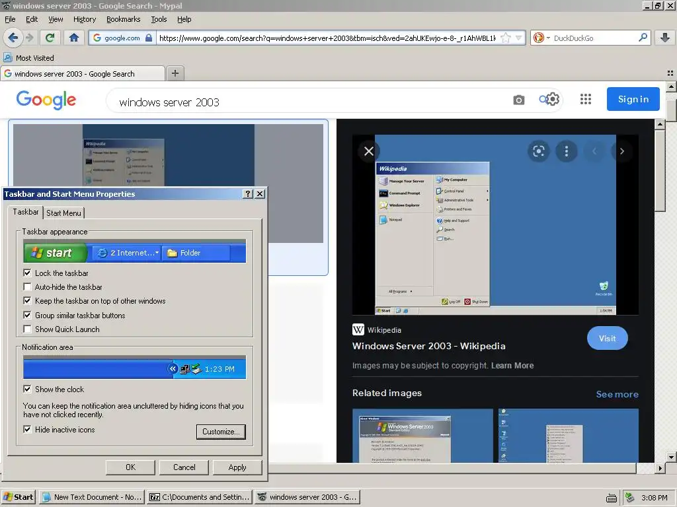Viewport: 677px width, 507px height.
Task: Open Google search by image camera icon
Action: pyautogui.click(x=518, y=100)
